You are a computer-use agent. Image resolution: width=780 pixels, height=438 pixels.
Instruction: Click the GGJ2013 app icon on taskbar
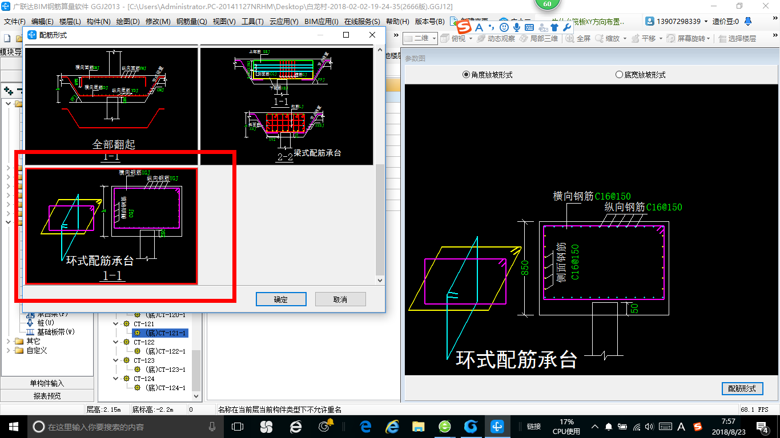[497, 426]
